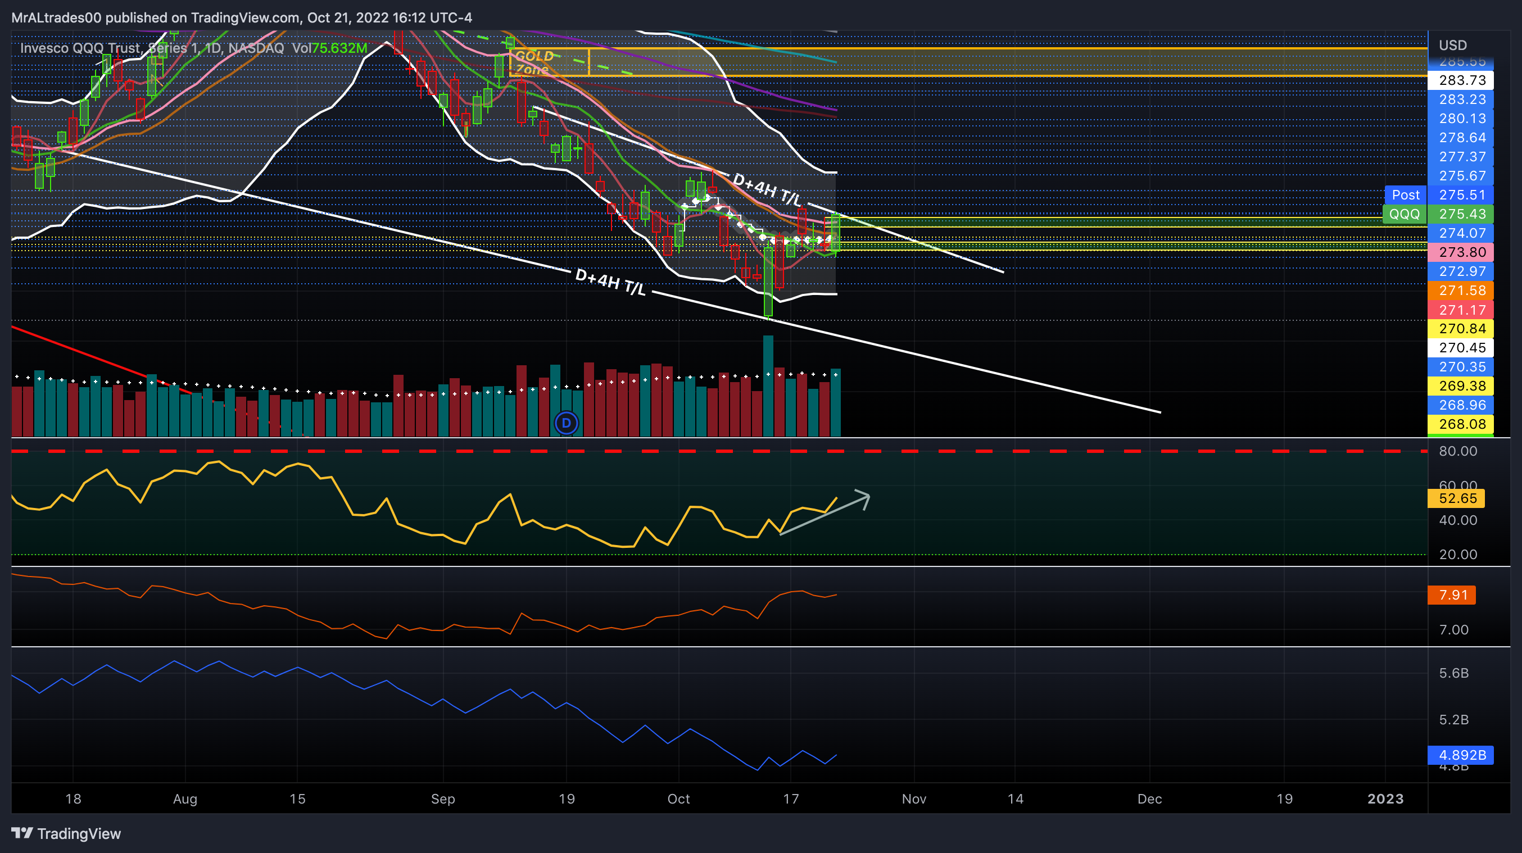Select the white 283.73 price label
Viewport: 1522px width, 853px height.
tap(1461, 80)
